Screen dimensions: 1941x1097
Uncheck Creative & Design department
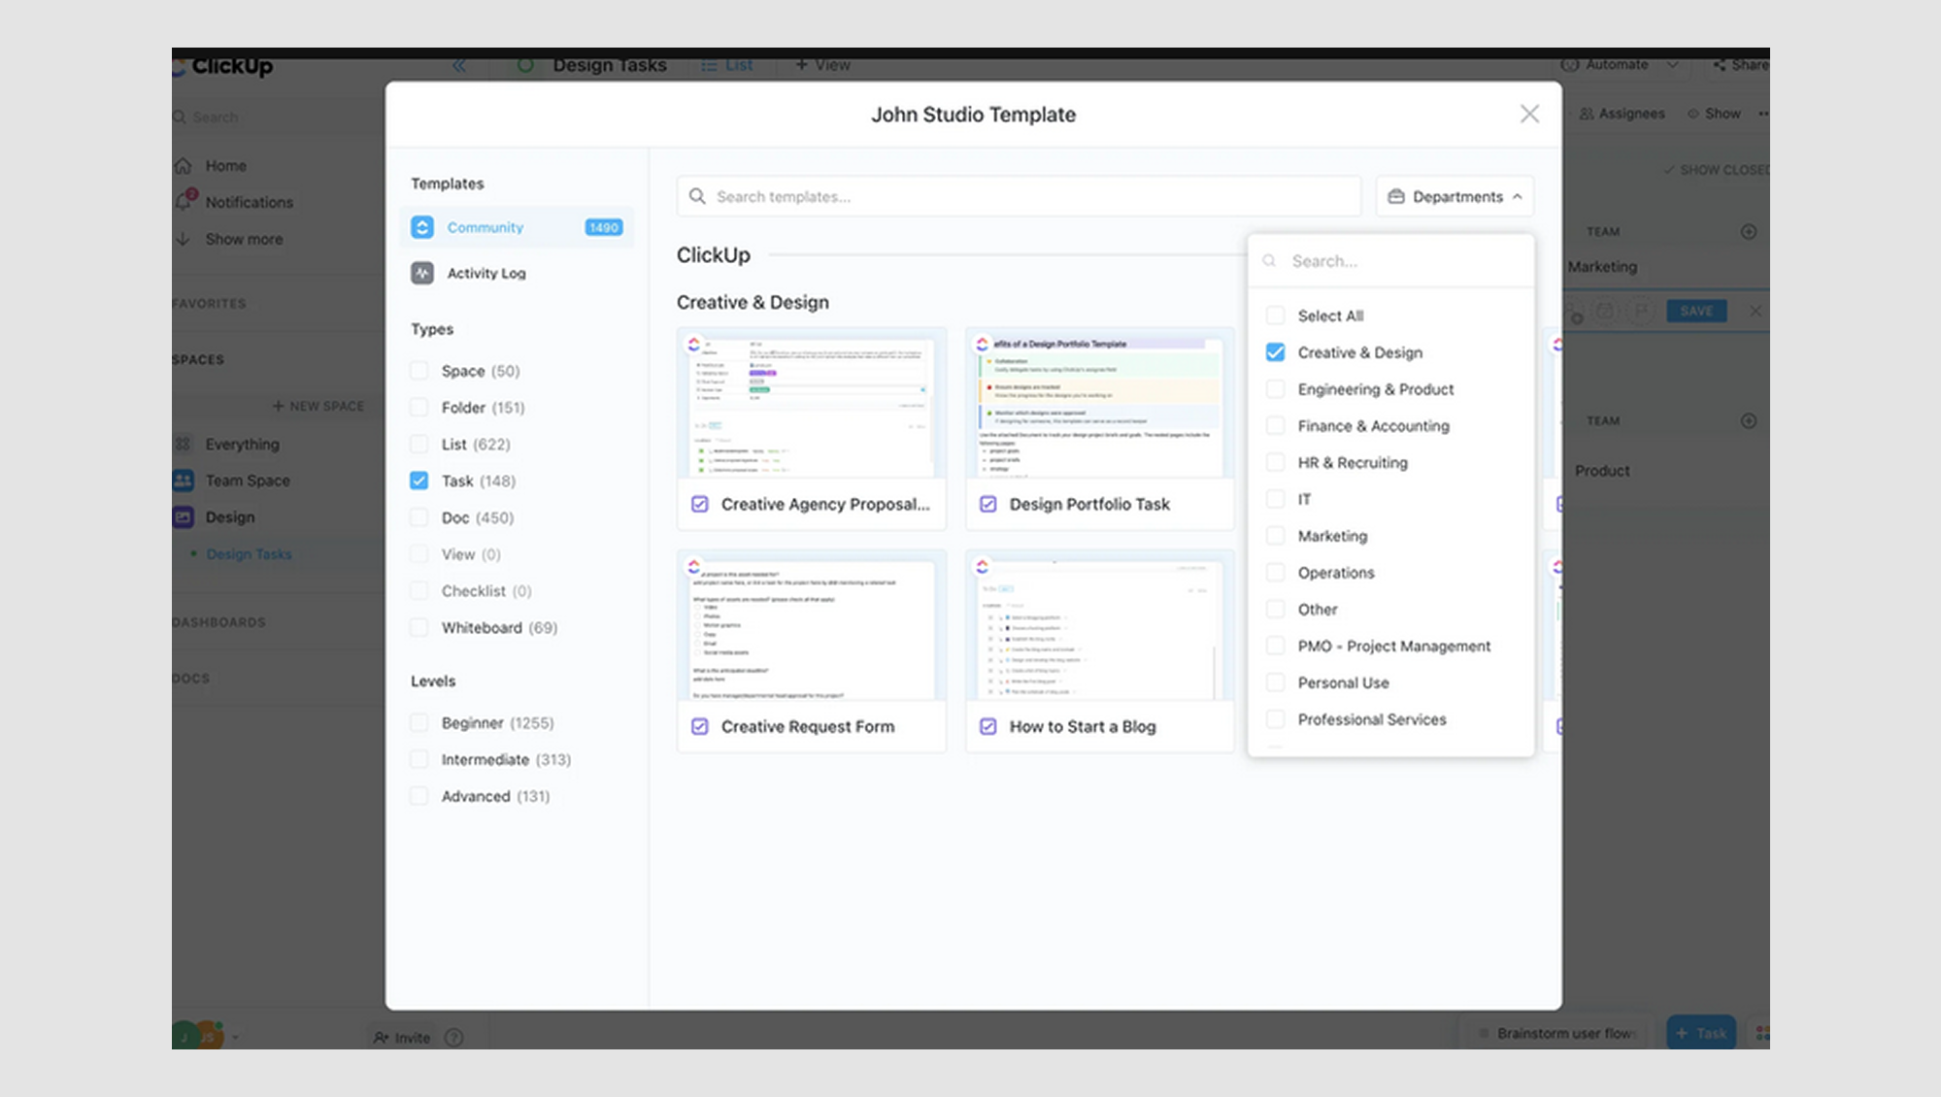tap(1275, 352)
